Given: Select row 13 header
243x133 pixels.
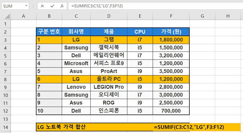Looking at the screenshot, I should click(5, 119).
